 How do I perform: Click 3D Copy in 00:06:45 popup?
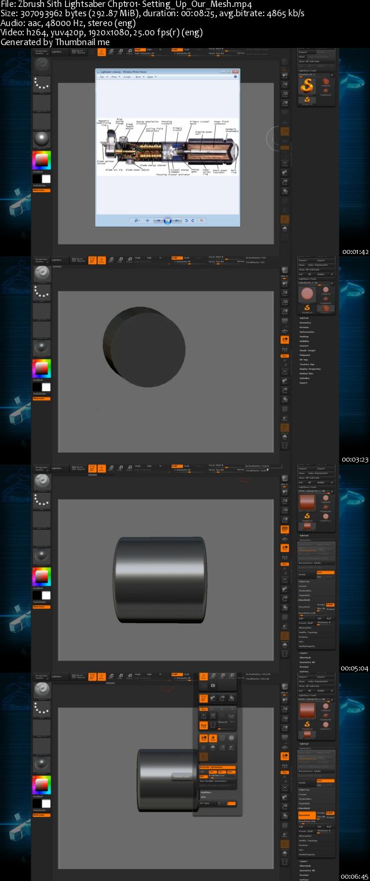coord(208,803)
